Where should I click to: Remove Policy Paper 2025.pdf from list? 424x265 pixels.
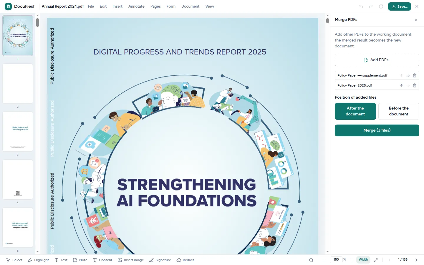coord(415,85)
